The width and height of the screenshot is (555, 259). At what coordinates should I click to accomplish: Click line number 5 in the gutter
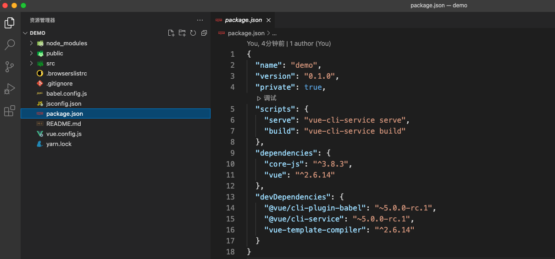[x=233, y=109]
